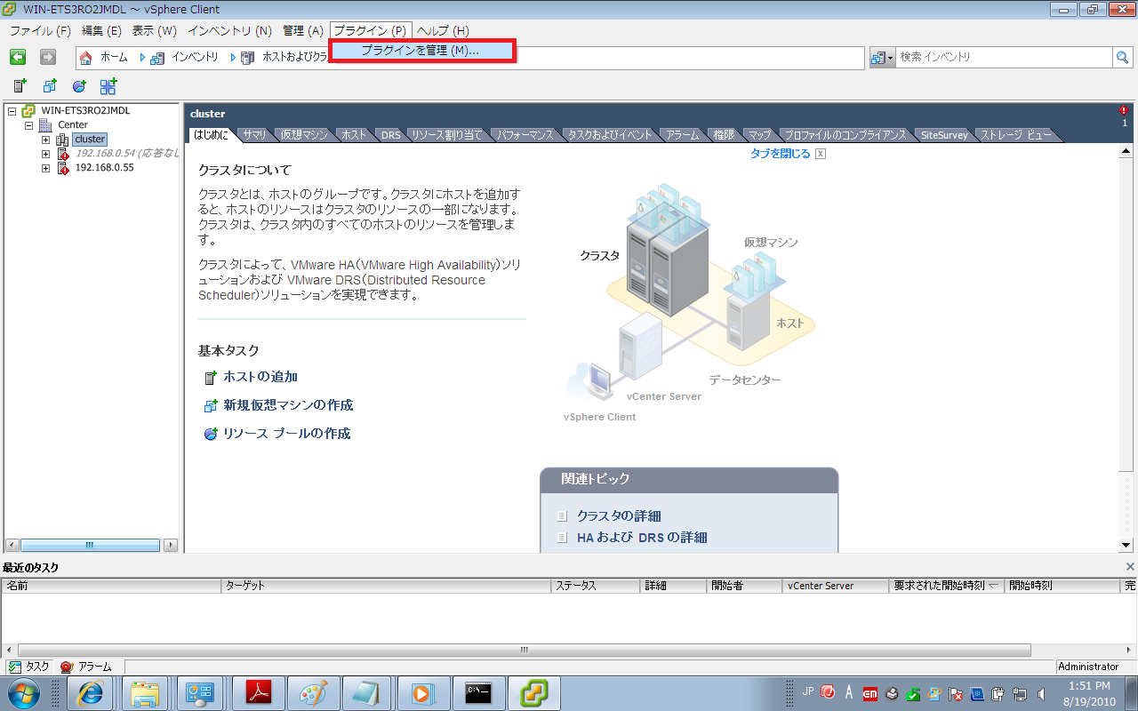Viewport: 1138px width, 711px height.
Task: Click the host warning icon for 192.168.0.55
Action: click(x=63, y=168)
